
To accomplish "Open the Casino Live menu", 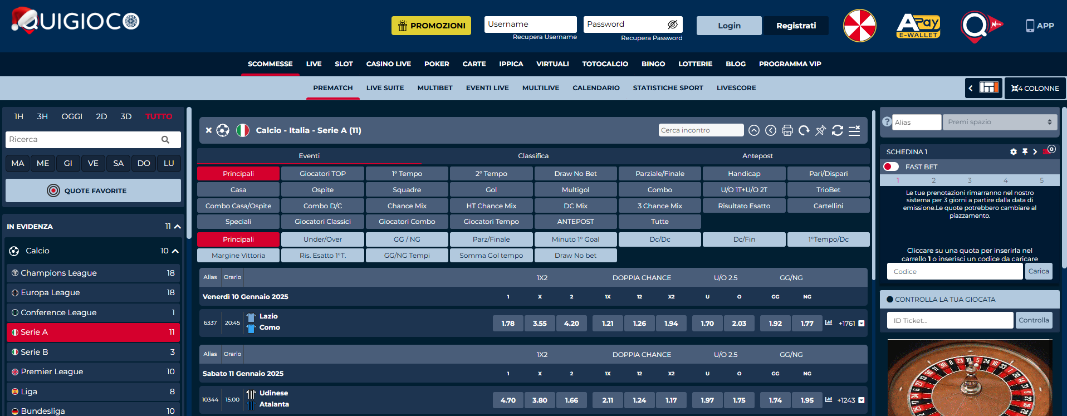I will (x=388, y=64).
